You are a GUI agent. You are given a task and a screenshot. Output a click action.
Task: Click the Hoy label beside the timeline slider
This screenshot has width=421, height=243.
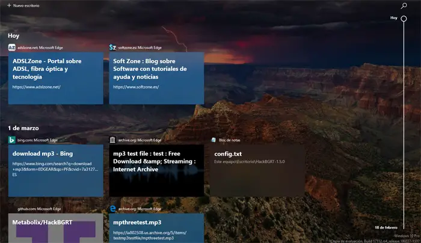point(393,18)
